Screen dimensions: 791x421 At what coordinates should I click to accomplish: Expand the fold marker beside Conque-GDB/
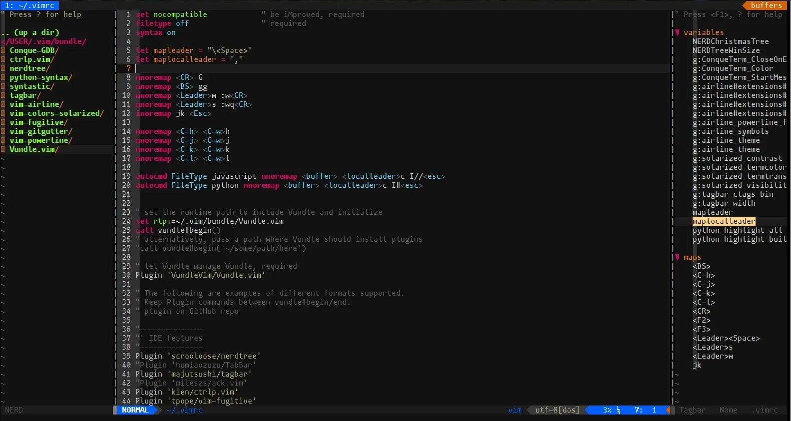coord(3,50)
